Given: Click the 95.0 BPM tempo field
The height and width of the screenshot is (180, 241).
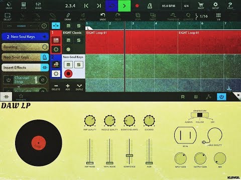Looking at the screenshot, I should (x=169, y=6).
